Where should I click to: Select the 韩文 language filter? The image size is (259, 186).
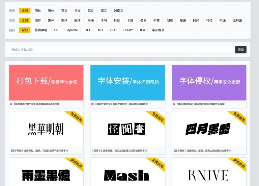[90, 11]
